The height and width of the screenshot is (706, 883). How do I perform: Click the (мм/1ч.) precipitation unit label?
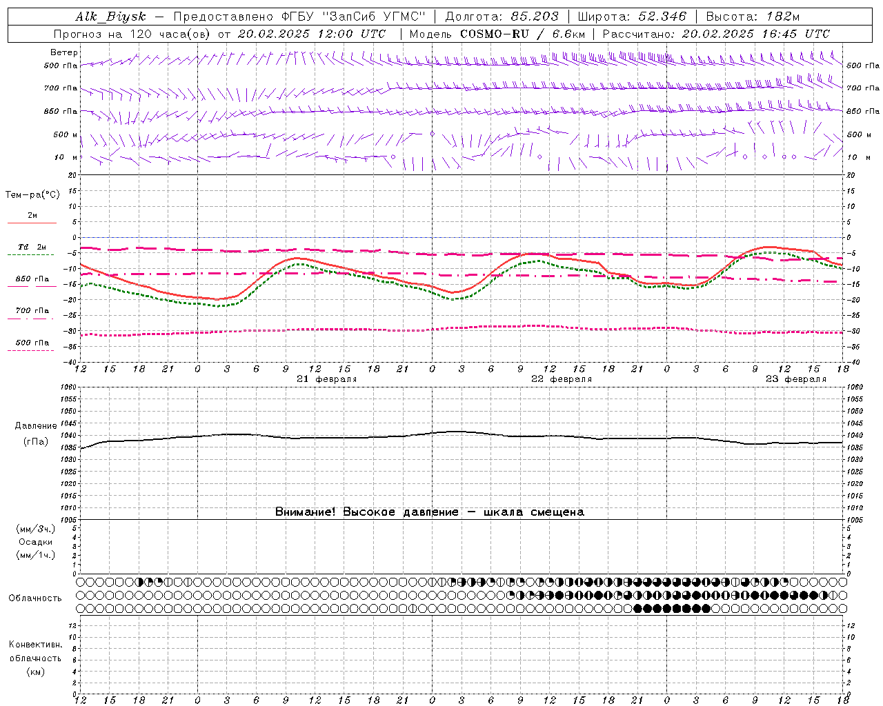coord(36,555)
